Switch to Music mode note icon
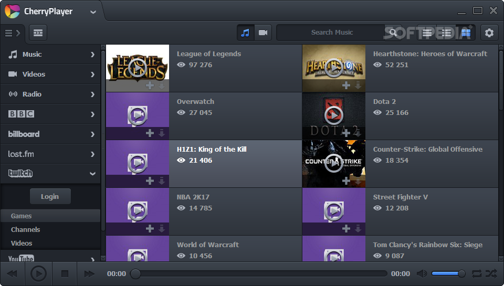The image size is (504, 286). [x=245, y=33]
